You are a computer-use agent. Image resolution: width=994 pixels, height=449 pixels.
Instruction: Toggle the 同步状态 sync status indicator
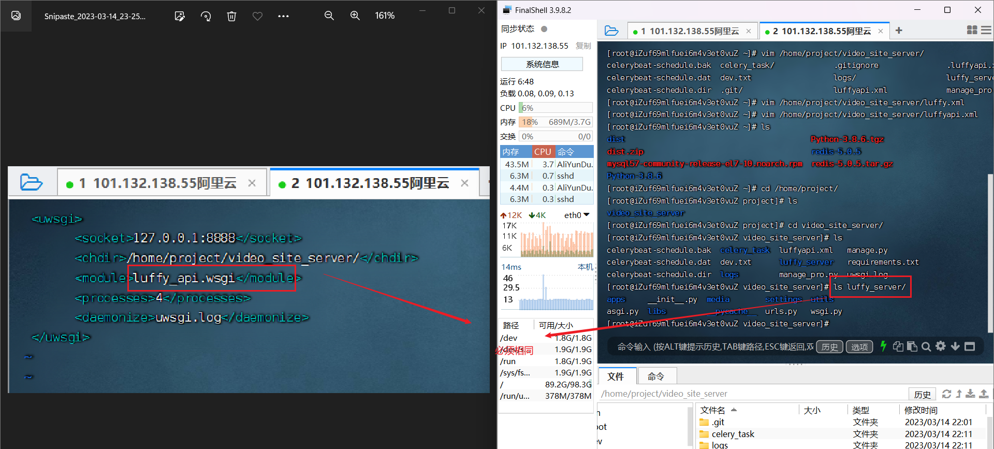544,29
